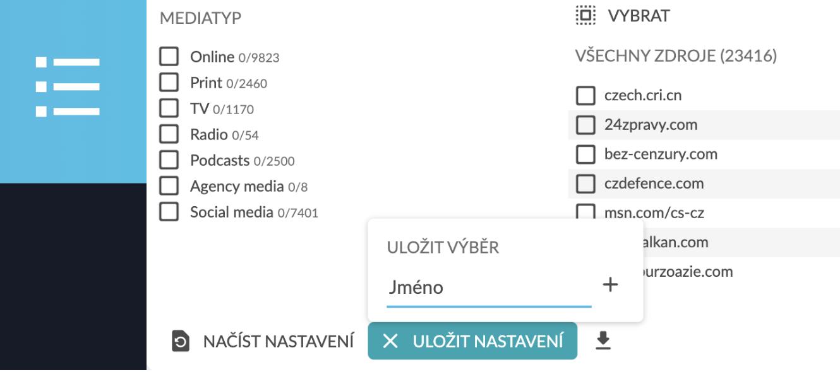Viewport: 840px width, 372px height.
Task: Click the download arrow icon
Action: click(x=603, y=341)
